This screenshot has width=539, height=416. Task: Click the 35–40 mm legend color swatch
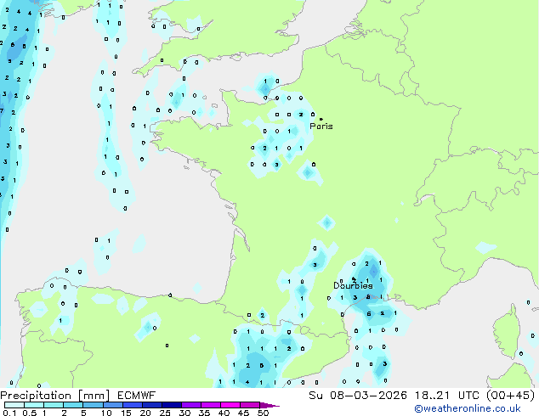[211, 405]
